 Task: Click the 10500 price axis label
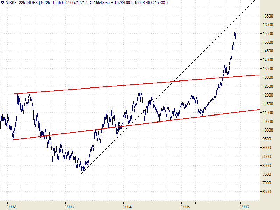pos(268,121)
